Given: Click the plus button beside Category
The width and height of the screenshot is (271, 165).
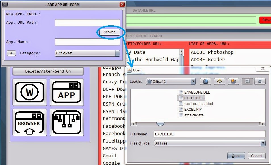Looking at the screenshot, I should point(11,53).
